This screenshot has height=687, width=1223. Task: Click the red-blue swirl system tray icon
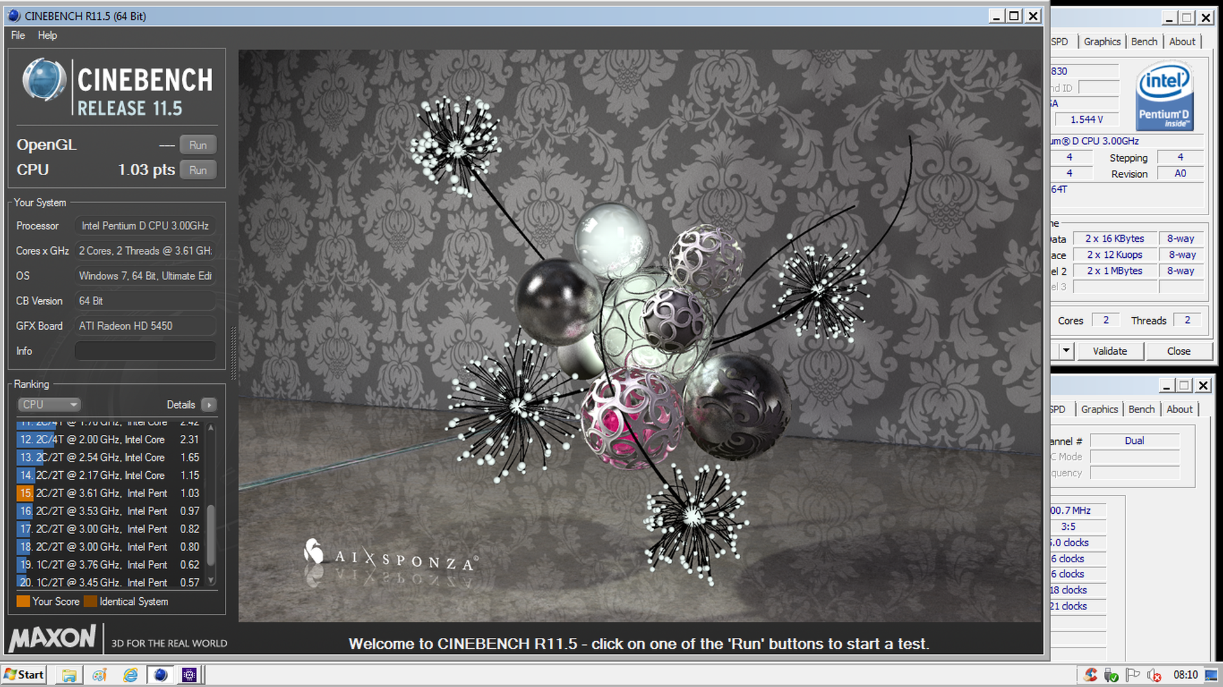click(1091, 675)
